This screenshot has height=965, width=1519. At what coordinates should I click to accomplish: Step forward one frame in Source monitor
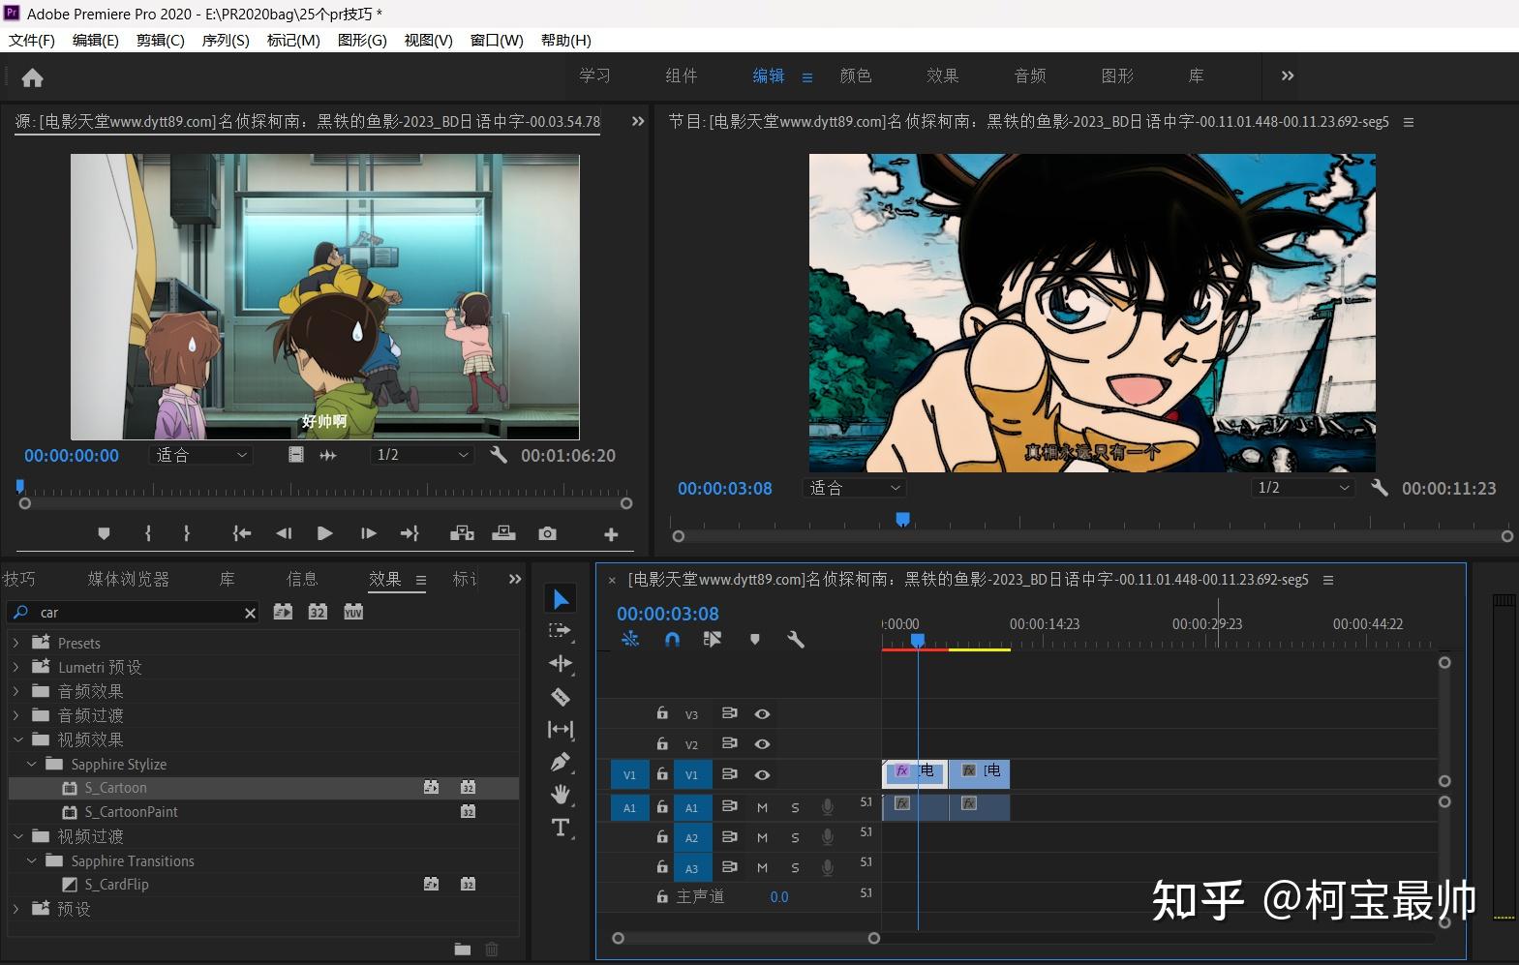368,533
